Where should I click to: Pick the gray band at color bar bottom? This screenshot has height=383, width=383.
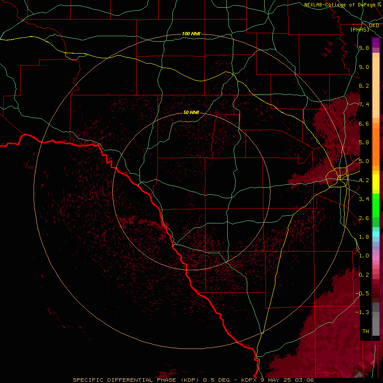[376, 325]
